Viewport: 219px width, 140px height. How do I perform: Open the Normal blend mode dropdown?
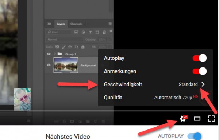click(64, 40)
